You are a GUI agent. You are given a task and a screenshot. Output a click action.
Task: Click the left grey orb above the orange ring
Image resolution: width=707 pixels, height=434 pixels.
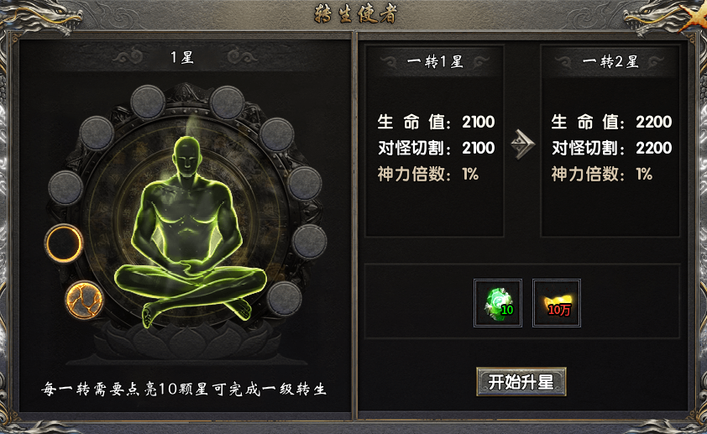(x=65, y=187)
